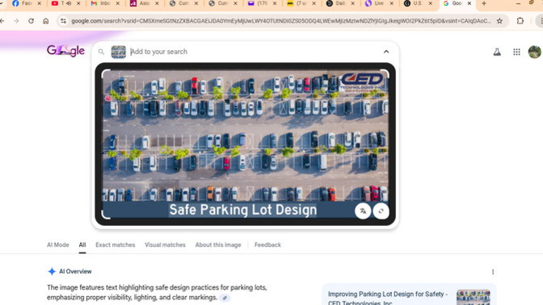Click the CED Technologies result thumbnail

point(473,298)
